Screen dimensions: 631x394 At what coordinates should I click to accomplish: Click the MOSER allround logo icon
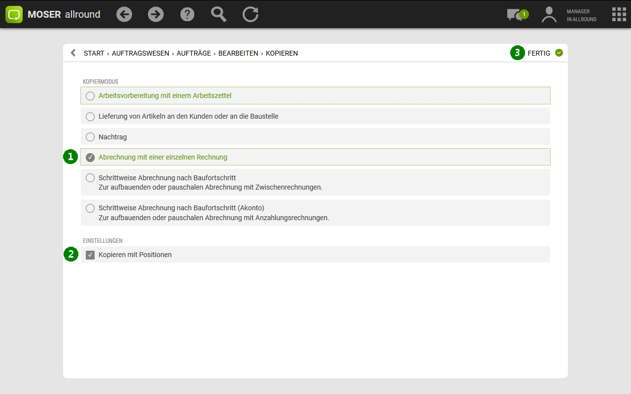14,14
